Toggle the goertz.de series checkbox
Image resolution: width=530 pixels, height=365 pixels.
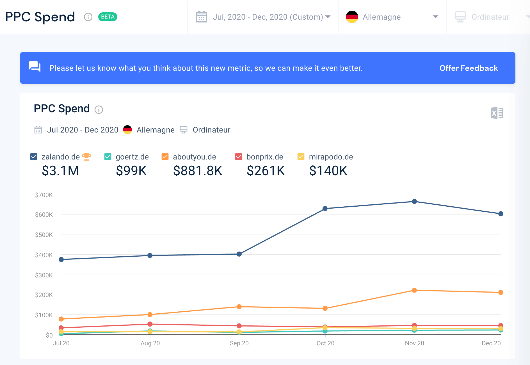108,157
